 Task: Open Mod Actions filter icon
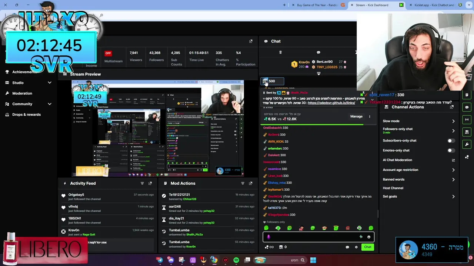243,183
